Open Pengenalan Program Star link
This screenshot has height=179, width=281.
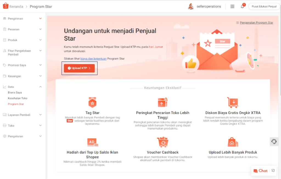click(257, 23)
